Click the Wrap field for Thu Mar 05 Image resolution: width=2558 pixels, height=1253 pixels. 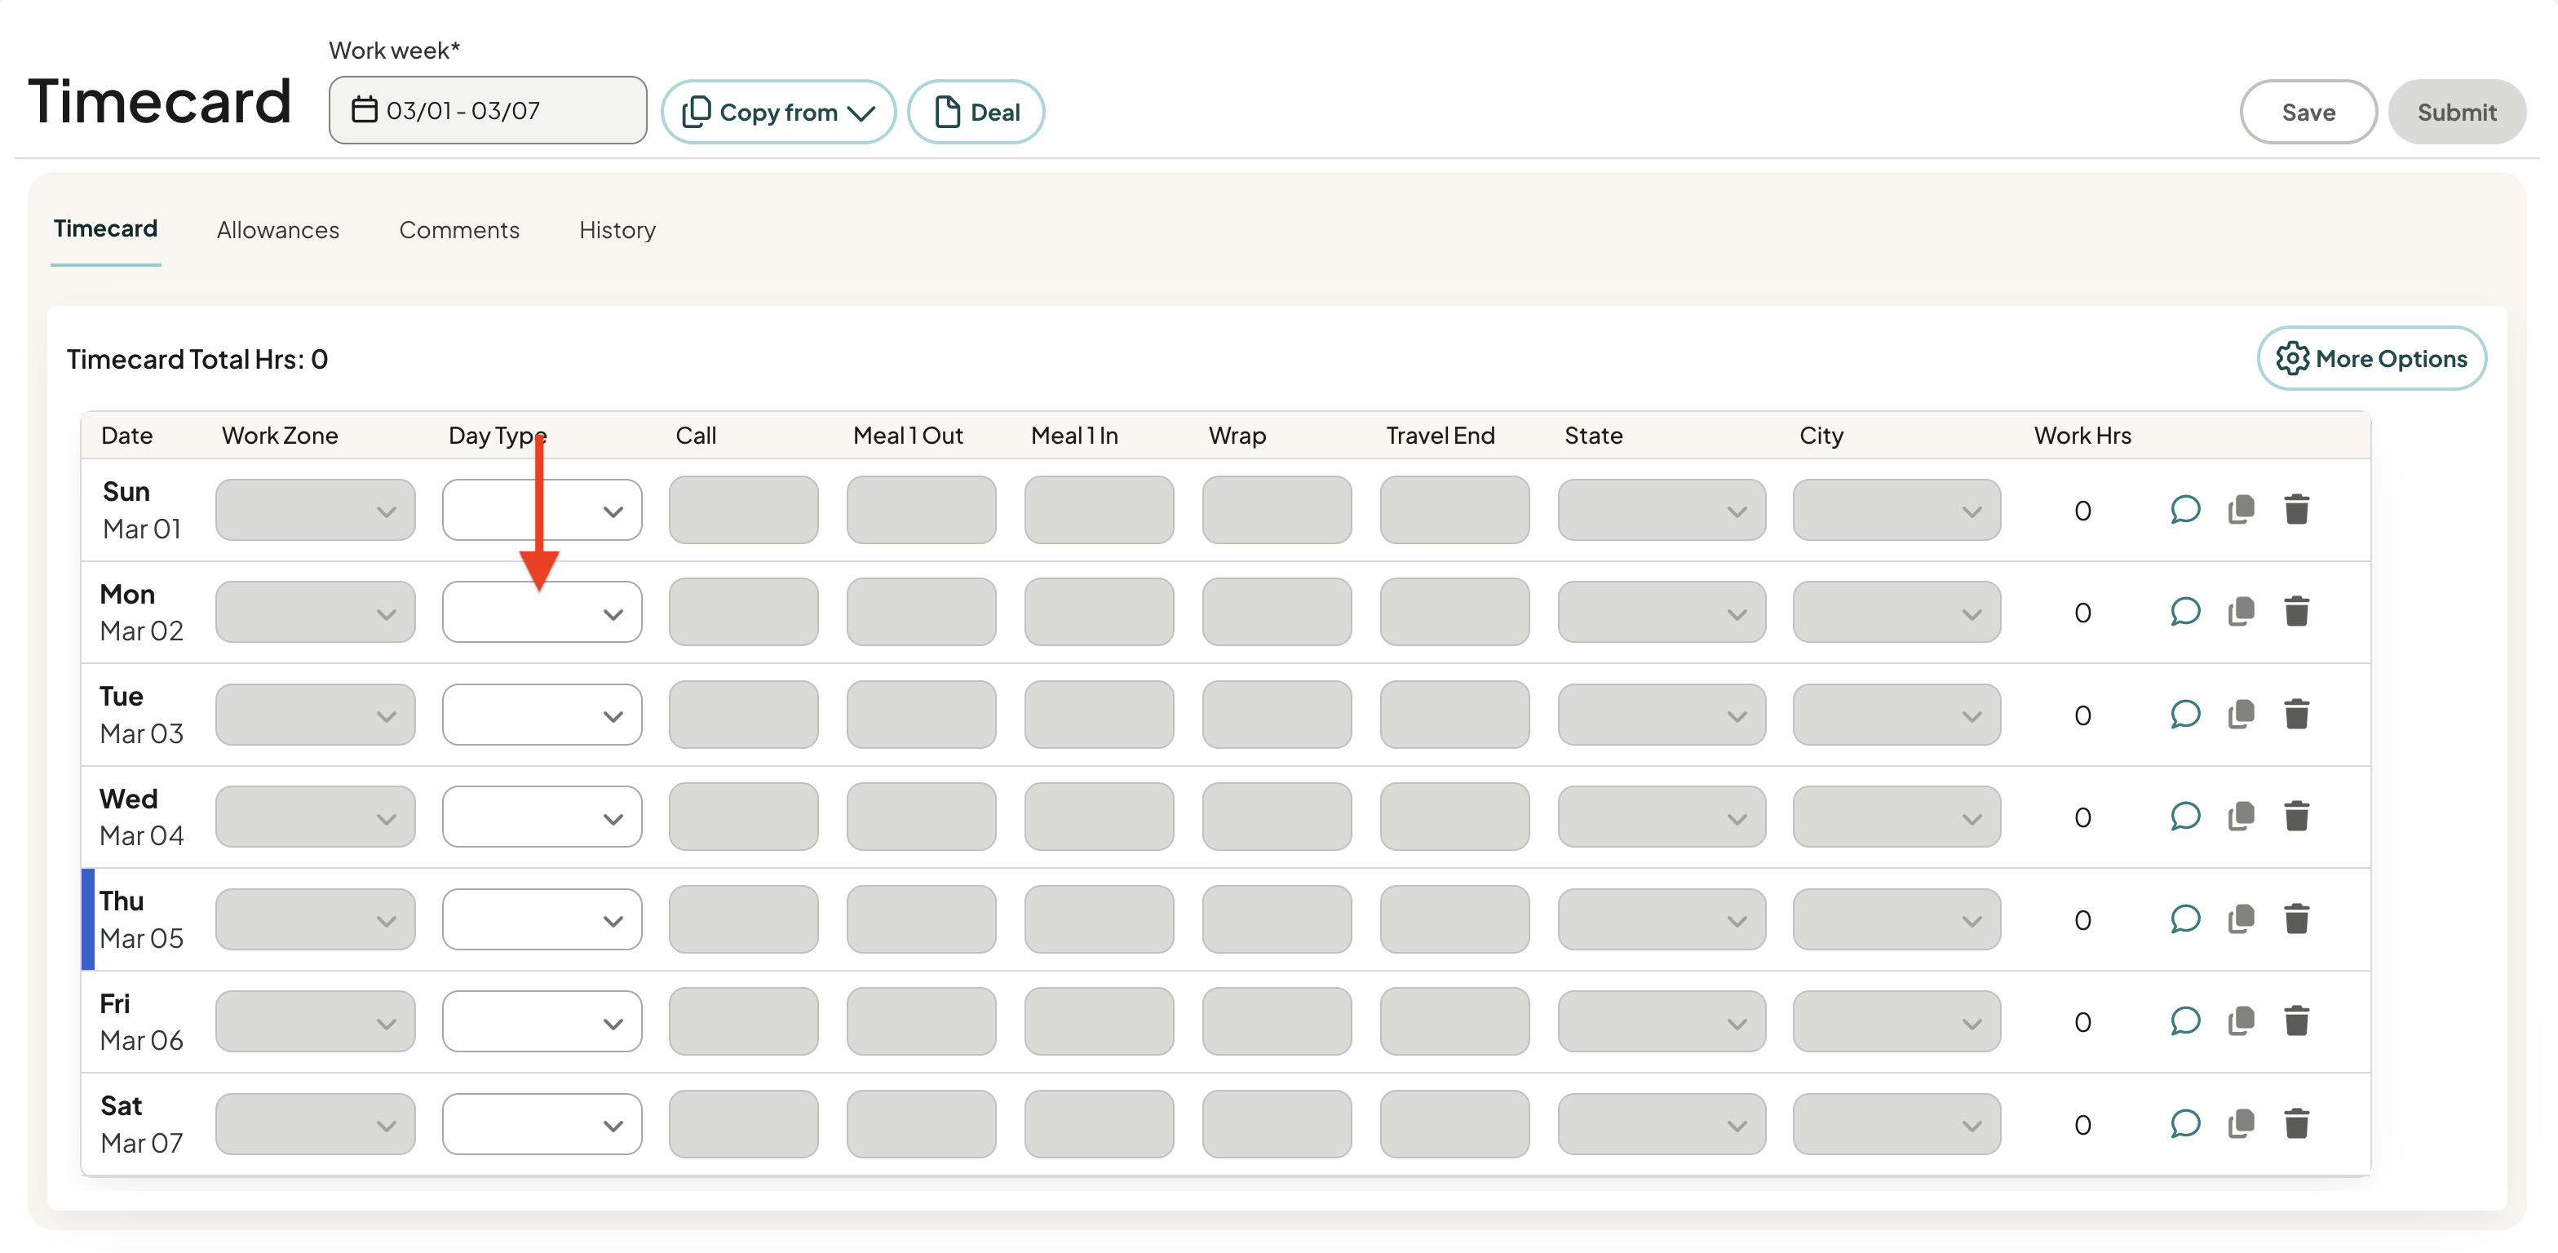[1277, 920]
